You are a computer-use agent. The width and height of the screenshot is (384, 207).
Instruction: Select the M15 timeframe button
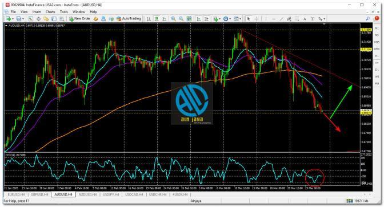coord(377,42)
